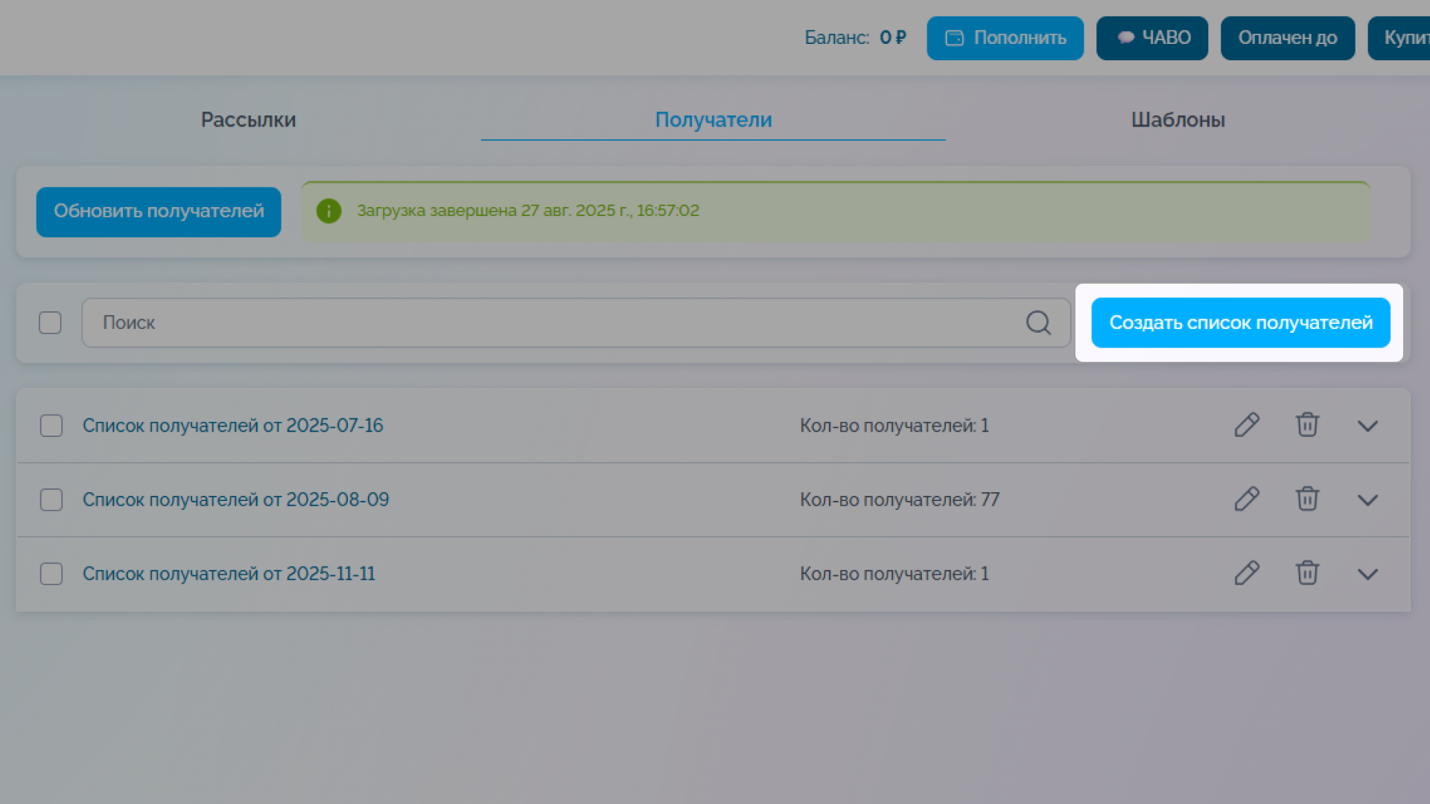Edit the recipient list from 2025-11-11
The height and width of the screenshot is (804, 1430).
coord(1247,573)
